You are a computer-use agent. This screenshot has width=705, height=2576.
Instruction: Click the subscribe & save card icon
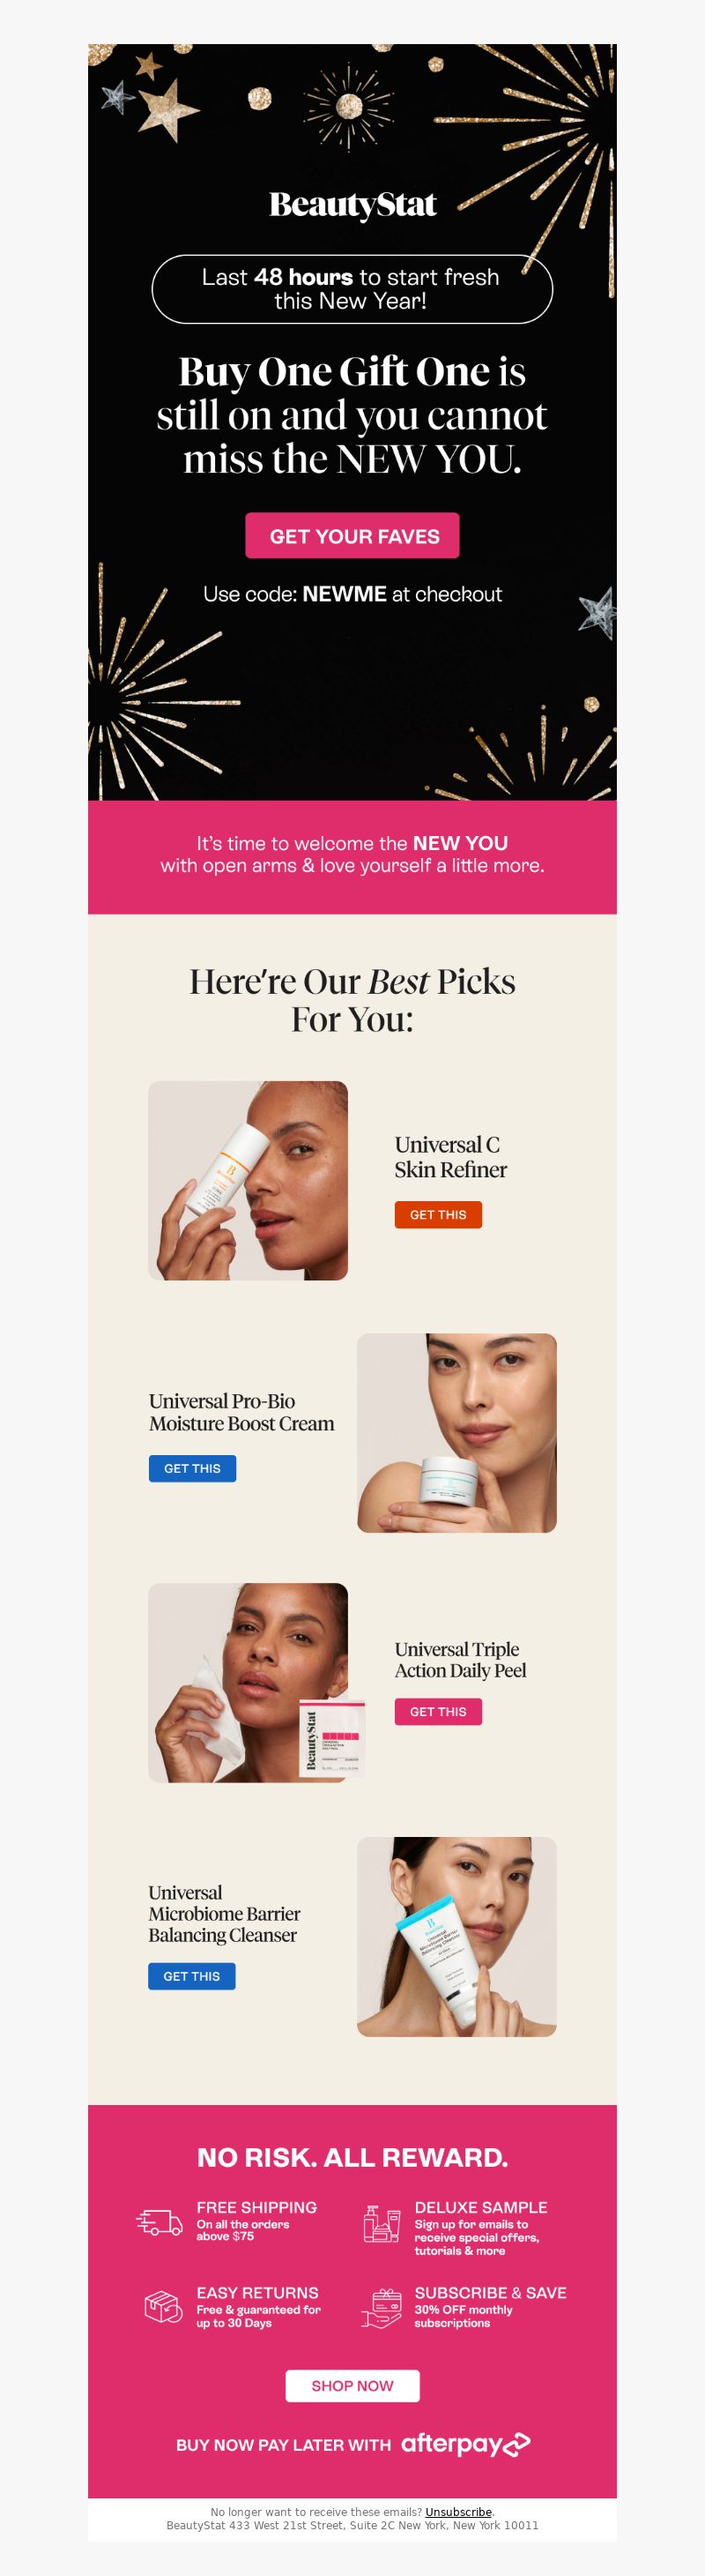[382, 2308]
